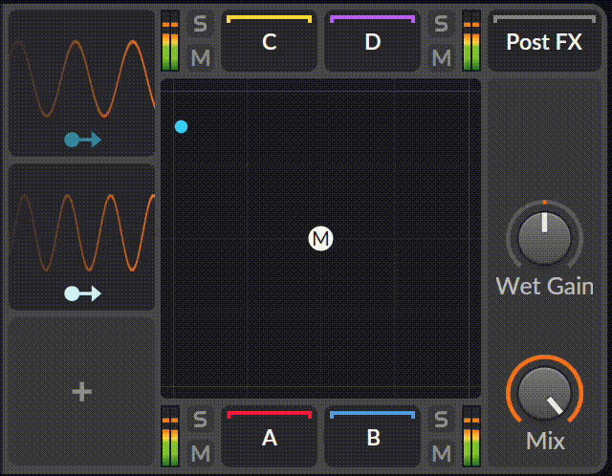Viewport: 612px width, 476px height.
Task: Mute layer D with the M button
Action: (441, 58)
